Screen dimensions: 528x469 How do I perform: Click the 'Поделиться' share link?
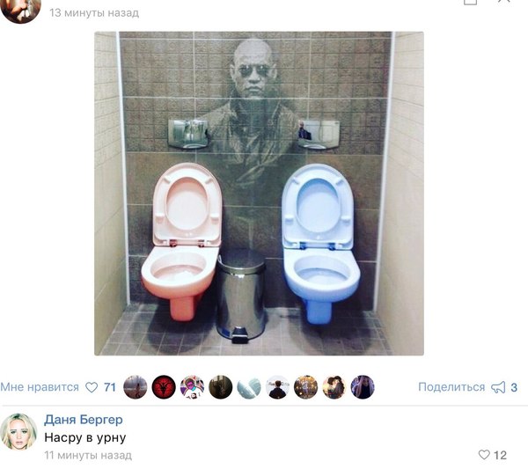(x=451, y=387)
